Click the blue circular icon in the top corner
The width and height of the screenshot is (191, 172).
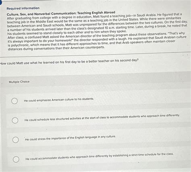click(x=1, y=2)
